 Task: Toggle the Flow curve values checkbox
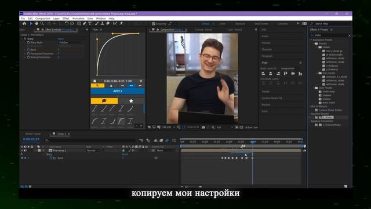point(94,81)
